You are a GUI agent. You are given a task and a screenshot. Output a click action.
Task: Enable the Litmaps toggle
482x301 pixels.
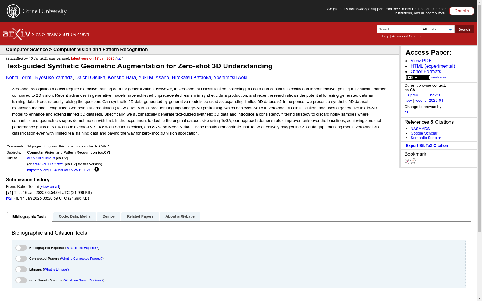pos(21,269)
